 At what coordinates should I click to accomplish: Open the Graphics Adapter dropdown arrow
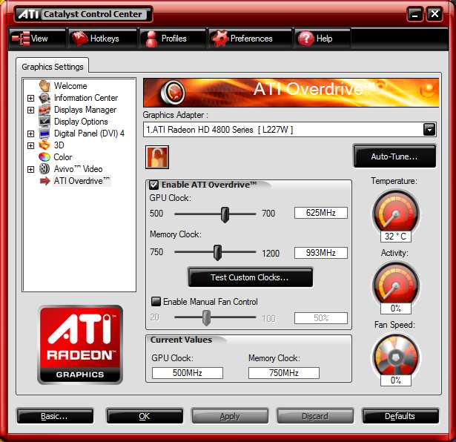coord(429,130)
